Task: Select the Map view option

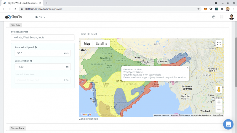Action: (x=87, y=43)
